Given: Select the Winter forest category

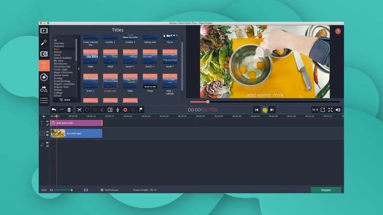Looking at the screenshot, I should click(x=61, y=75).
